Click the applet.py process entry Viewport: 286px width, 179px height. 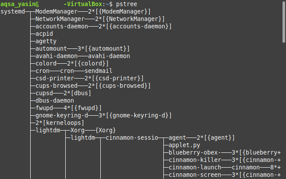point(184,145)
